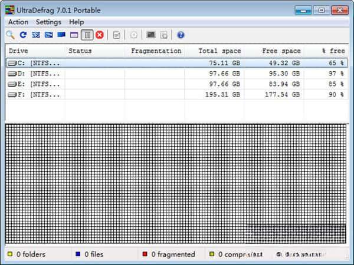Open the fragmentation report icon

116,35
